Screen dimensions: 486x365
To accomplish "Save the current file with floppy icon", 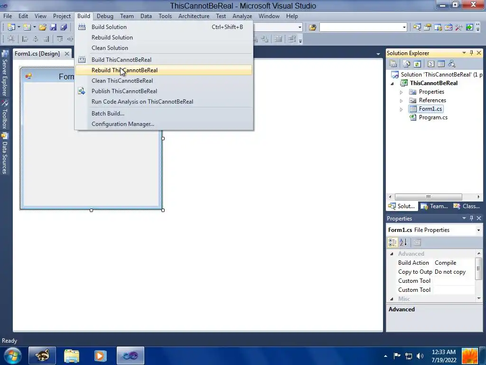I will point(53,27).
